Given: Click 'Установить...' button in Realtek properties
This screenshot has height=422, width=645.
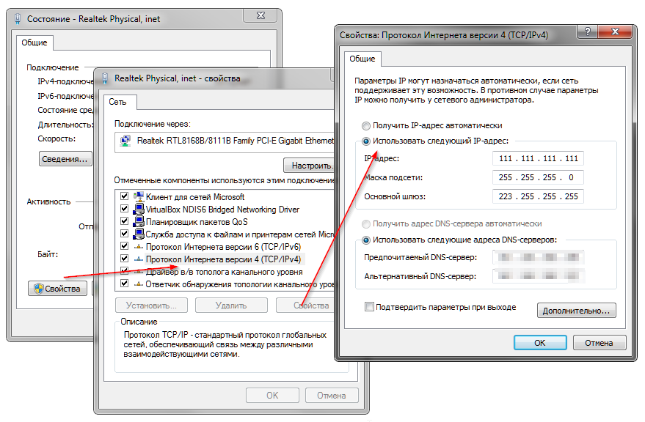Looking at the screenshot, I should click(151, 306).
